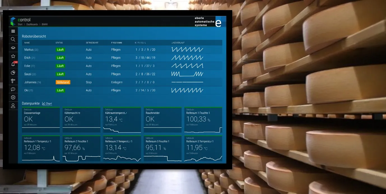Click the T-shaped tool icon in the sidebar
The height and width of the screenshot is (194, 386).
(13, 81)
